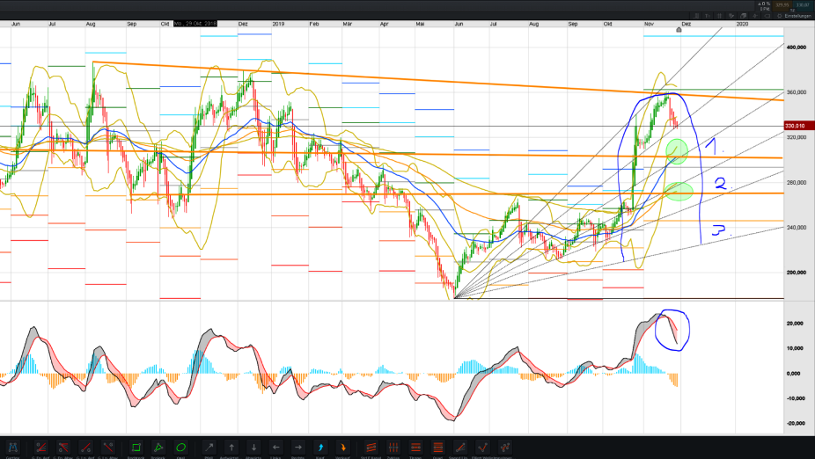This screenshot has width=815, height=459.
Task: Click the -20,000 indicator axis label
Action: pos(794,424)
